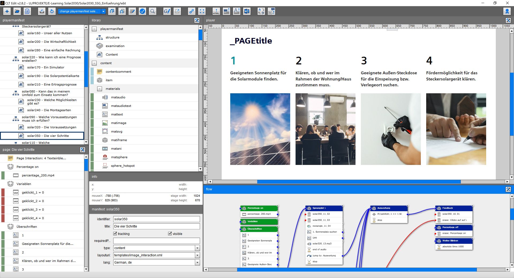
Task: Open flow panel settings tools icon
Action: tap(508, 189)
